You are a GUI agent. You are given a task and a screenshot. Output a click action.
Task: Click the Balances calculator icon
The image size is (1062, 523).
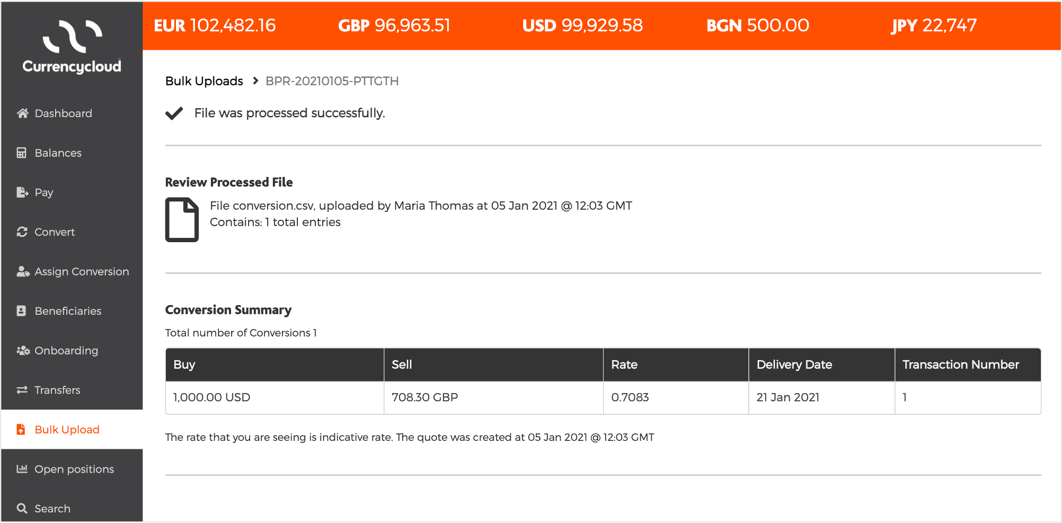tap(22, 153)
